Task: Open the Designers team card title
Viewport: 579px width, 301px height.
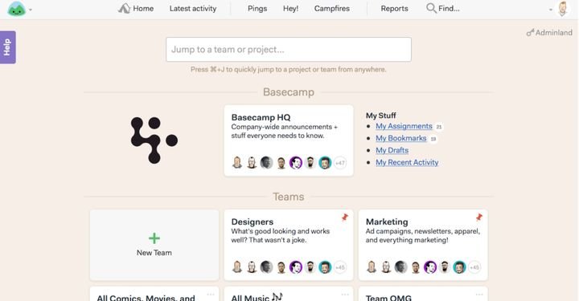Action: [x=253, y=222]
